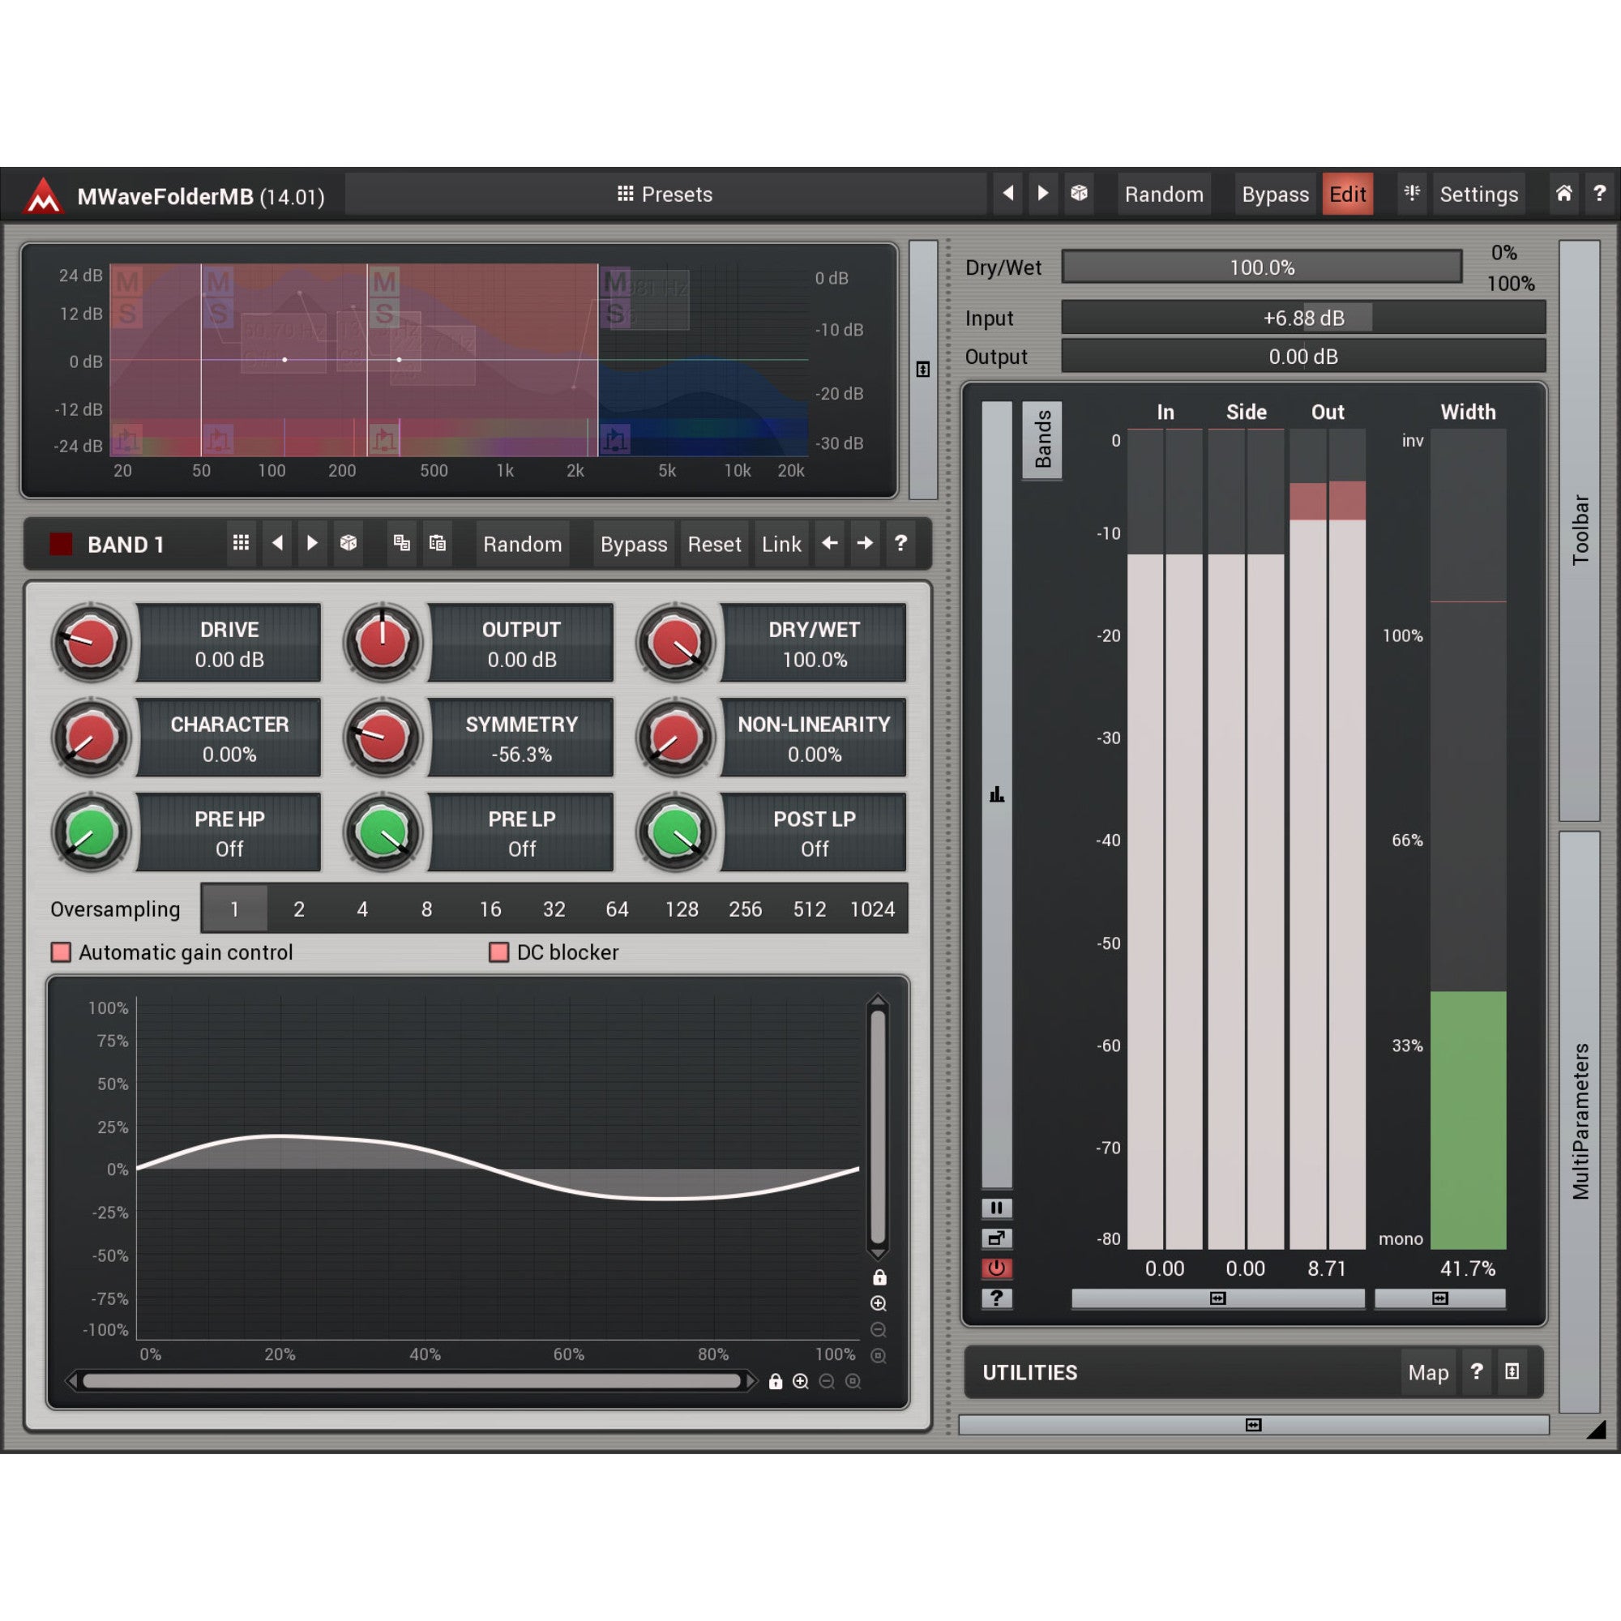Image resolution: width=1621 pixels, height=1621 pixels.
Task: Select oversampling 16
Action: 490,909
